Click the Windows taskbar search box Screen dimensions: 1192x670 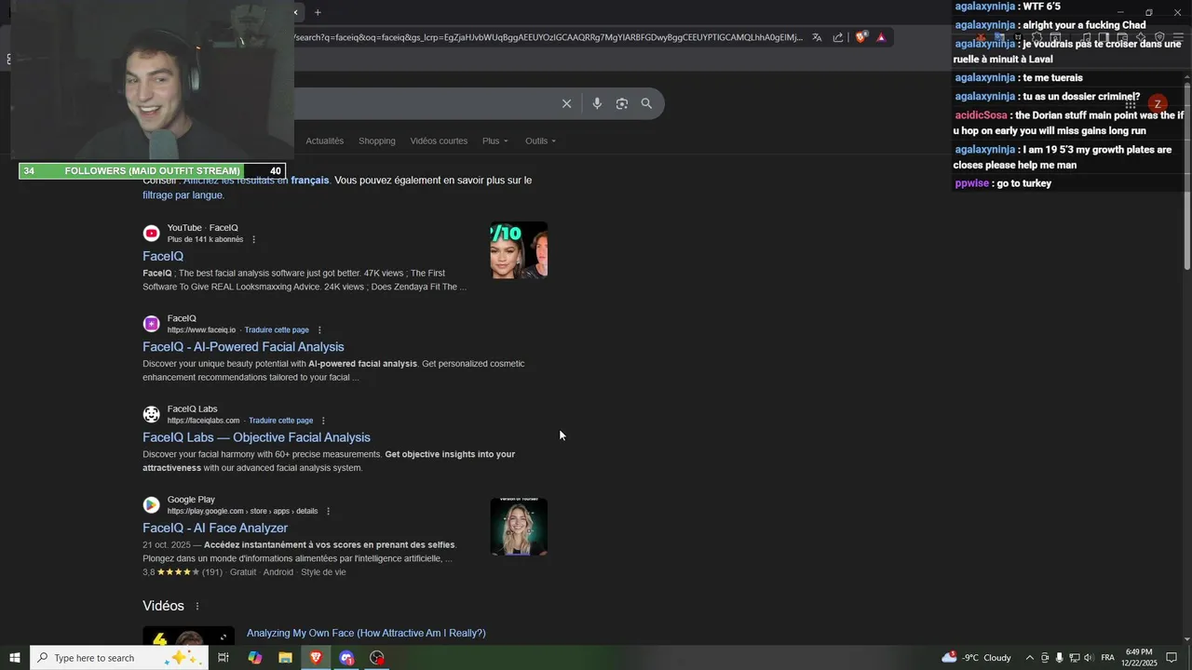(119, 658)
